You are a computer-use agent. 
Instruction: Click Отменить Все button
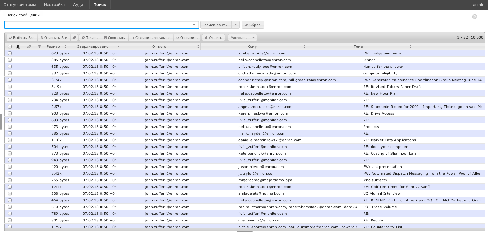[x=54, y=38]
